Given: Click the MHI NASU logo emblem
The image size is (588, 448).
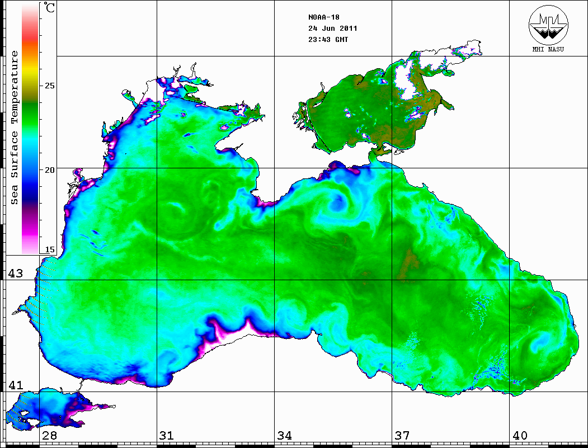Looking at the screenshot, I should pos(548,25).
